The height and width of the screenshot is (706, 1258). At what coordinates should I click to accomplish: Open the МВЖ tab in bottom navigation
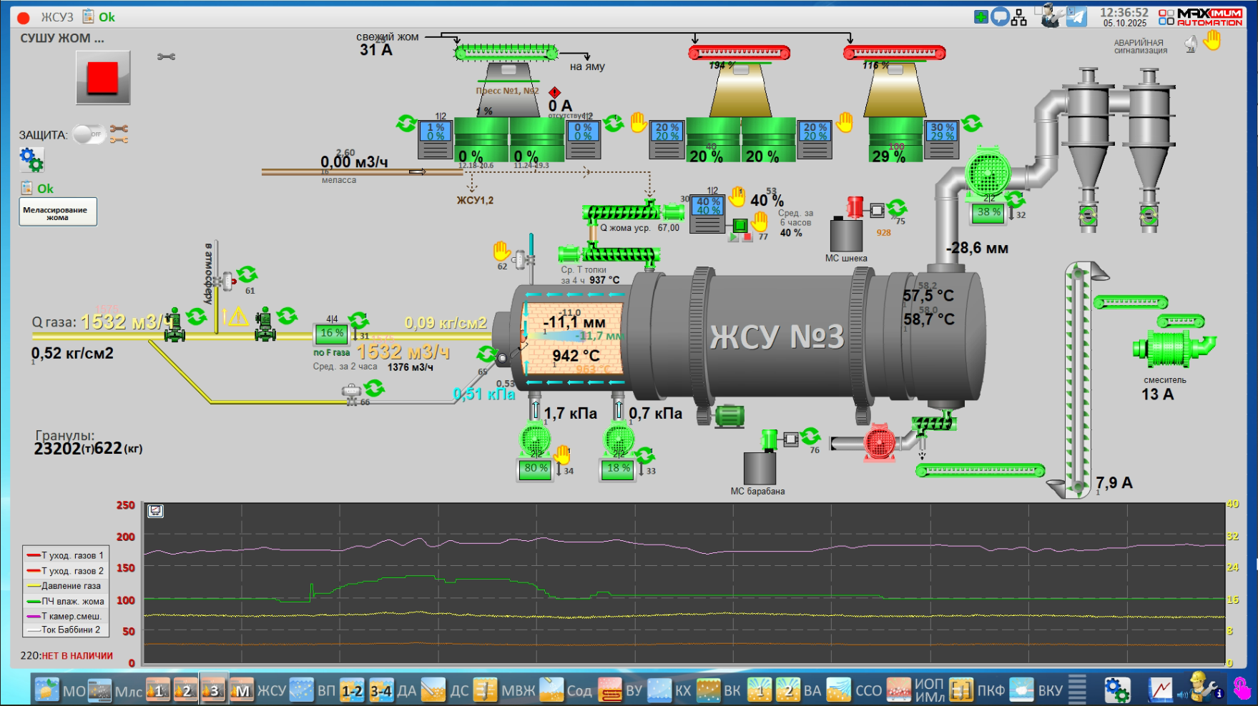506,690
